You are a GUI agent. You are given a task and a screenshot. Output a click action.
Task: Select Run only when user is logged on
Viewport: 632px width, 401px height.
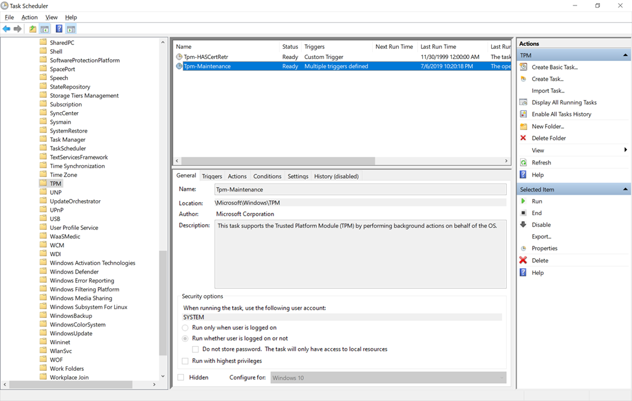[186, 328]
